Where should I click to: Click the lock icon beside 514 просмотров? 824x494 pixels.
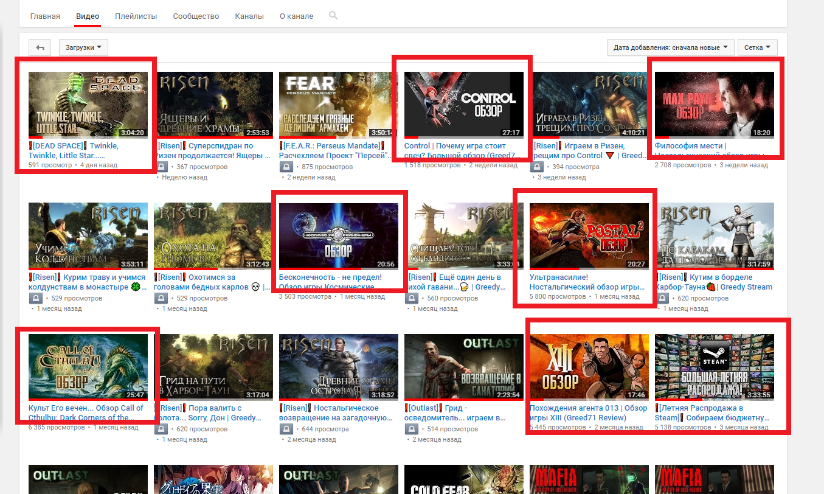pyautogui.click(x=411, y=429)
